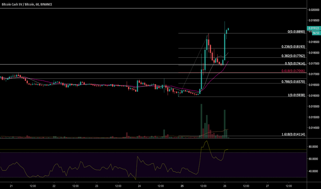The image size is (321, 189).
Task: Click the 0.018500 price axis label
Action: (x=314, y=42)
